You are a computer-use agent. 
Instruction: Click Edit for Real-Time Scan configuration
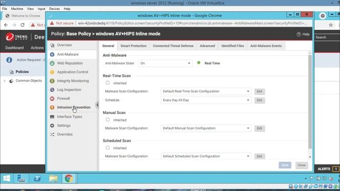click(x=260, y=91)
